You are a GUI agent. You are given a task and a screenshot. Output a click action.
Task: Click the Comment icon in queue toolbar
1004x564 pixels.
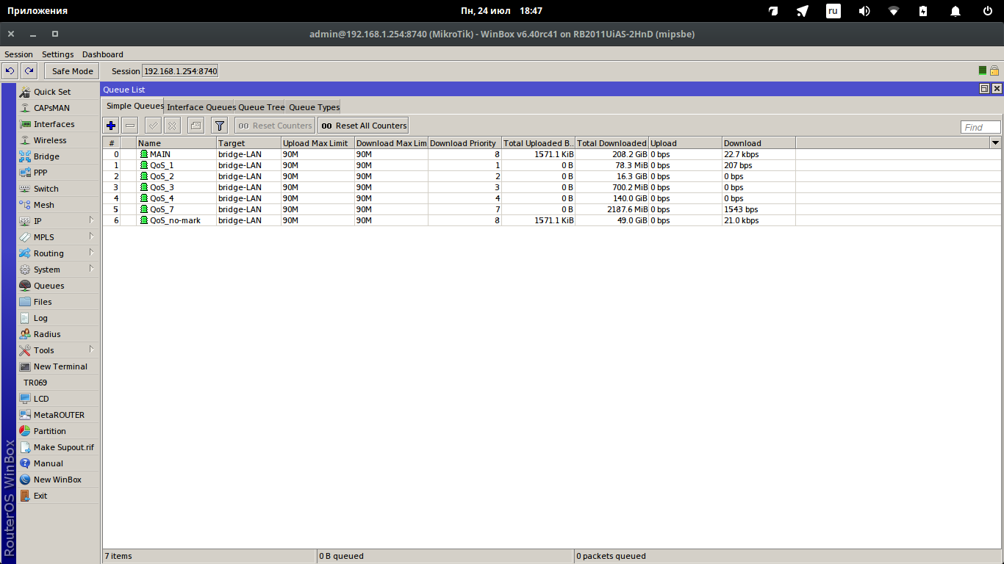click(196, 126)
